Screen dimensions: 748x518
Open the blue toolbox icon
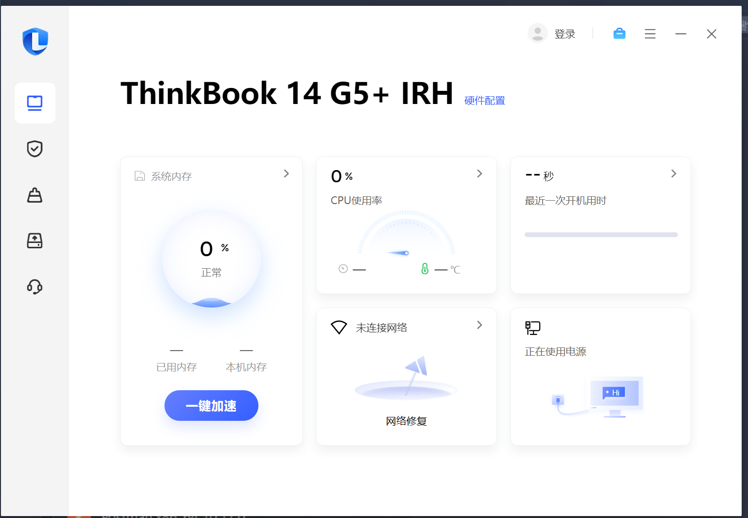pyautogui.click(x=620, y=34)
